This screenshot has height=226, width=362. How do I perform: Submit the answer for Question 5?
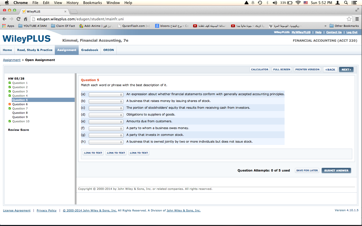pos(336,171)
